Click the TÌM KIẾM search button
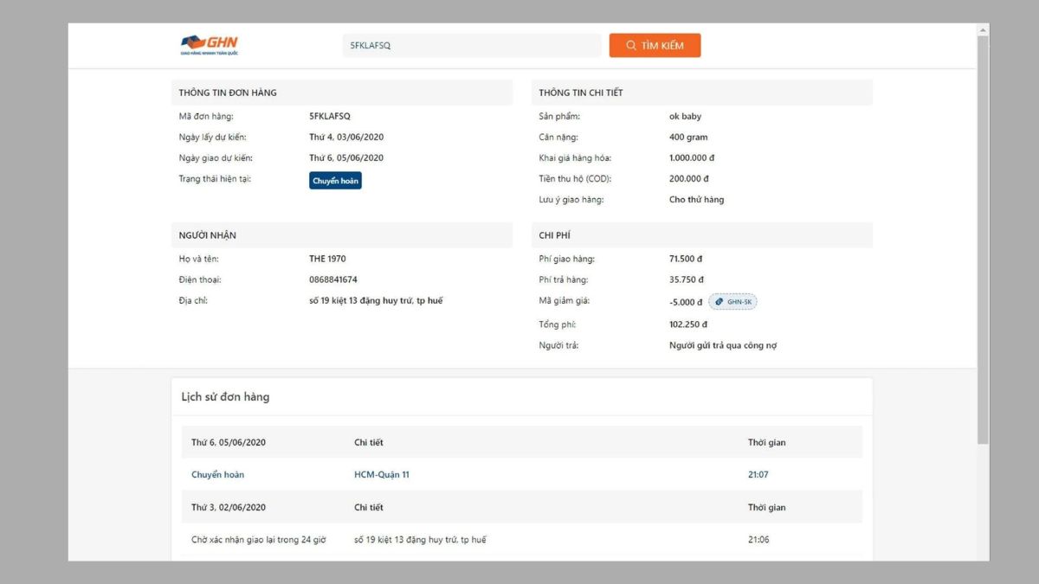 655,45
